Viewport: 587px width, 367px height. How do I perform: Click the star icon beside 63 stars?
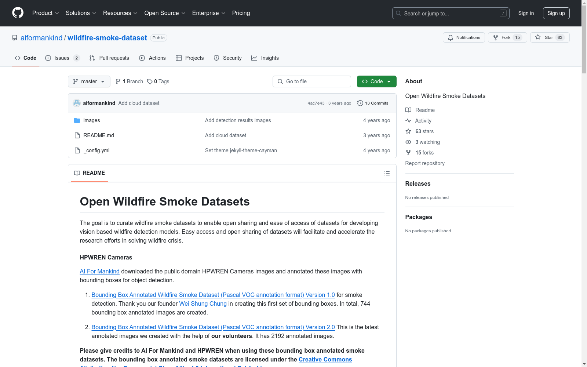pyautogui.click(x=408, y=131)
